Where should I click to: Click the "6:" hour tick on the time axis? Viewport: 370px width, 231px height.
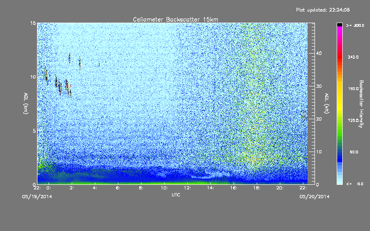tap(118, 188)
